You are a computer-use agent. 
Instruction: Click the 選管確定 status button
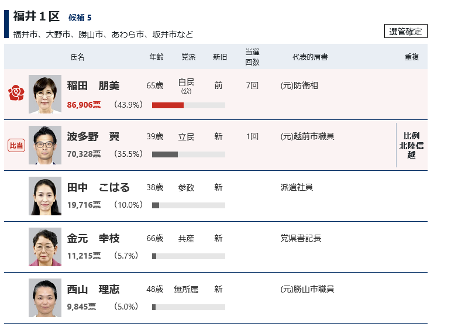tap(406, 32)
